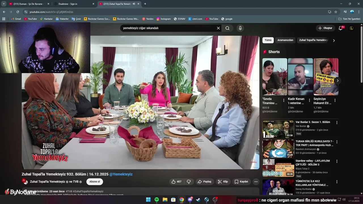Viewport: 363px width, 204px height.
Task: Start voice search with the microphone icon
Action: pos(240,28)
